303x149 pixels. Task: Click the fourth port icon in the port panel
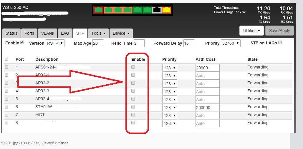coord(128,10)
